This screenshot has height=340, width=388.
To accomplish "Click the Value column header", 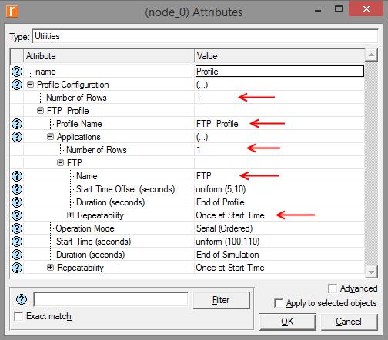I will click(x=279, y=56).
